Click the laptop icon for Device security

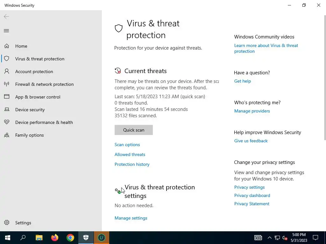7,109
